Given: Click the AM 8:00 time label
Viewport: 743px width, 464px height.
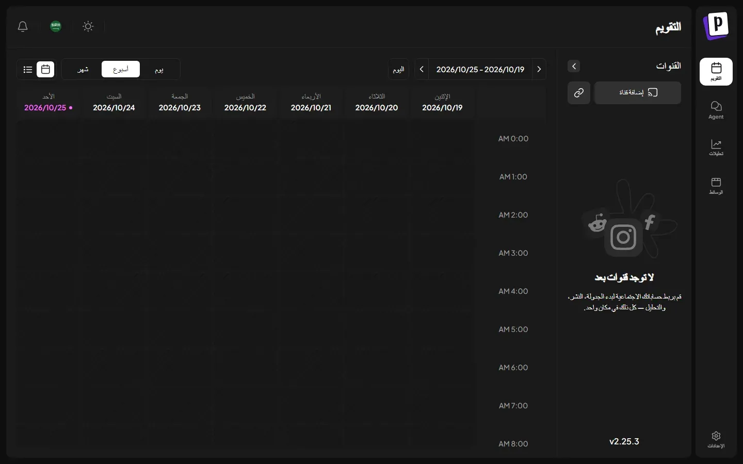Looking at the screenshot, I should pyautogui.click(x=513, y=444).
